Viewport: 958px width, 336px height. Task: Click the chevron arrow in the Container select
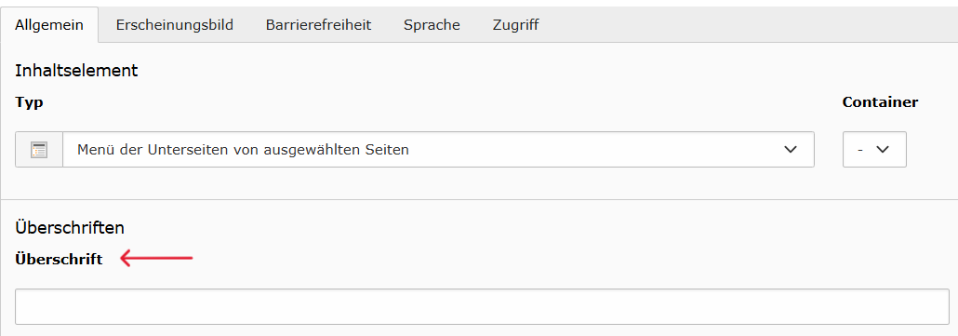pos(883,150)
